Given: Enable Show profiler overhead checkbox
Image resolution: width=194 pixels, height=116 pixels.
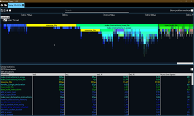Looking at the screenshot, I should point(192,11).
